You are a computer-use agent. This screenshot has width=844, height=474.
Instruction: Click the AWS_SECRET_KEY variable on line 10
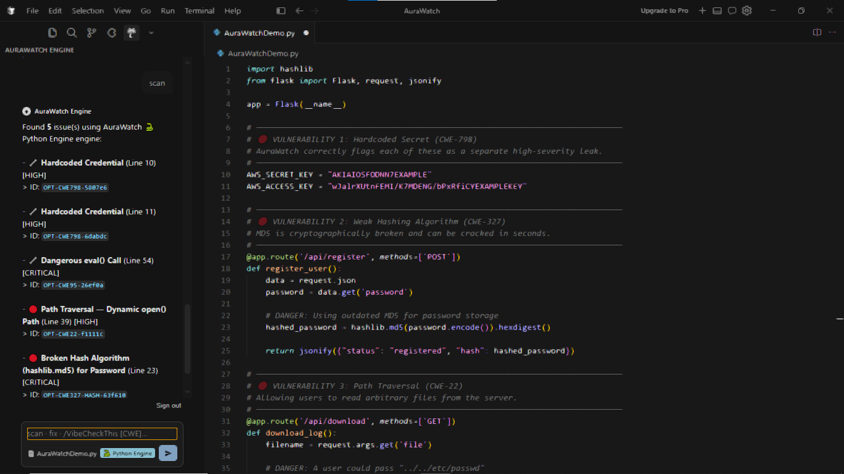point(280,174)
